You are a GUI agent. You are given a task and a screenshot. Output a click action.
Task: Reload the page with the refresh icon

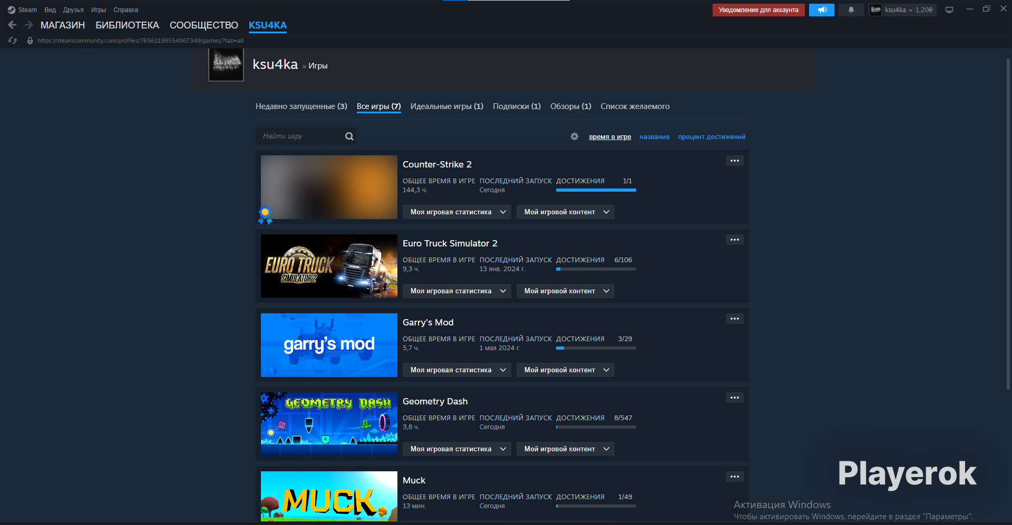13,41
